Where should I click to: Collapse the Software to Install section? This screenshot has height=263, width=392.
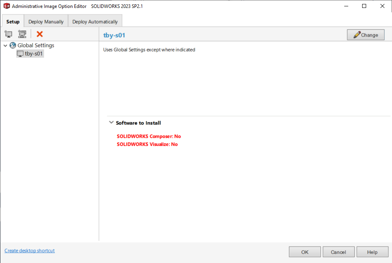tap(111, 123)
